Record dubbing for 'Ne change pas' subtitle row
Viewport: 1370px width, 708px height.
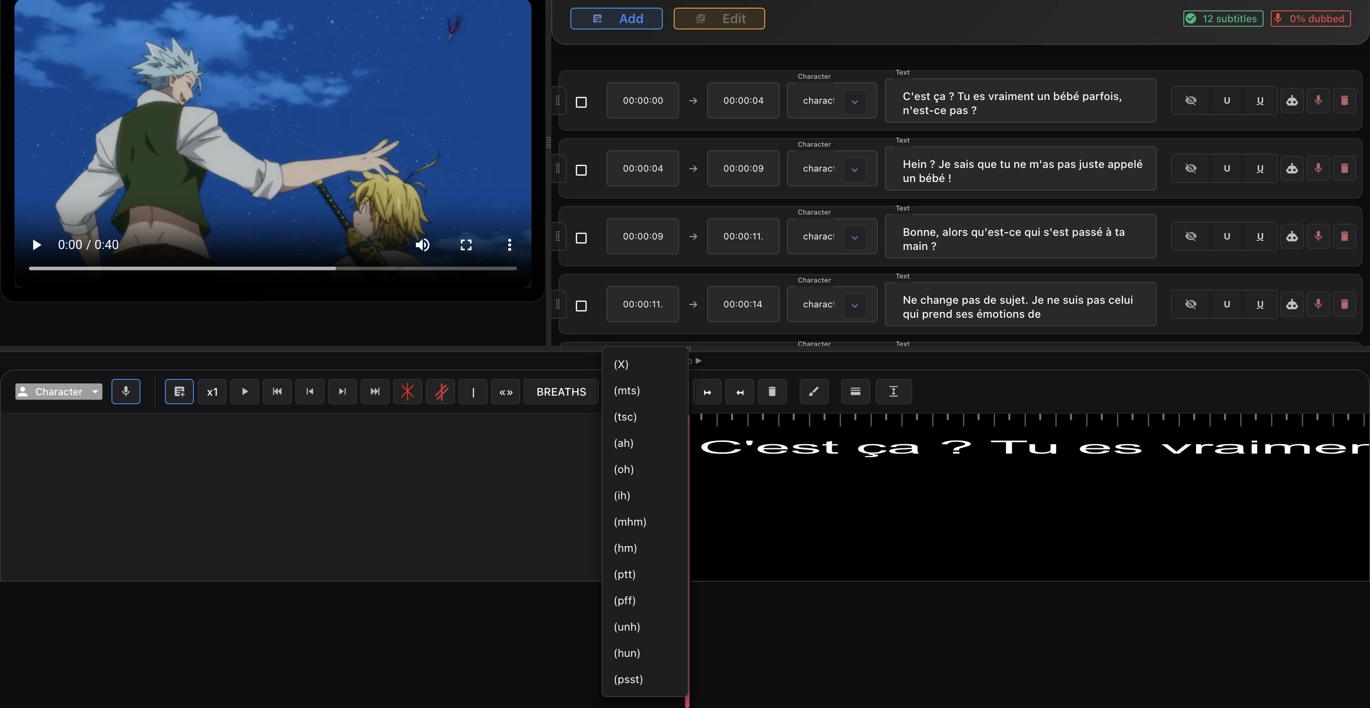point(1318,305)
